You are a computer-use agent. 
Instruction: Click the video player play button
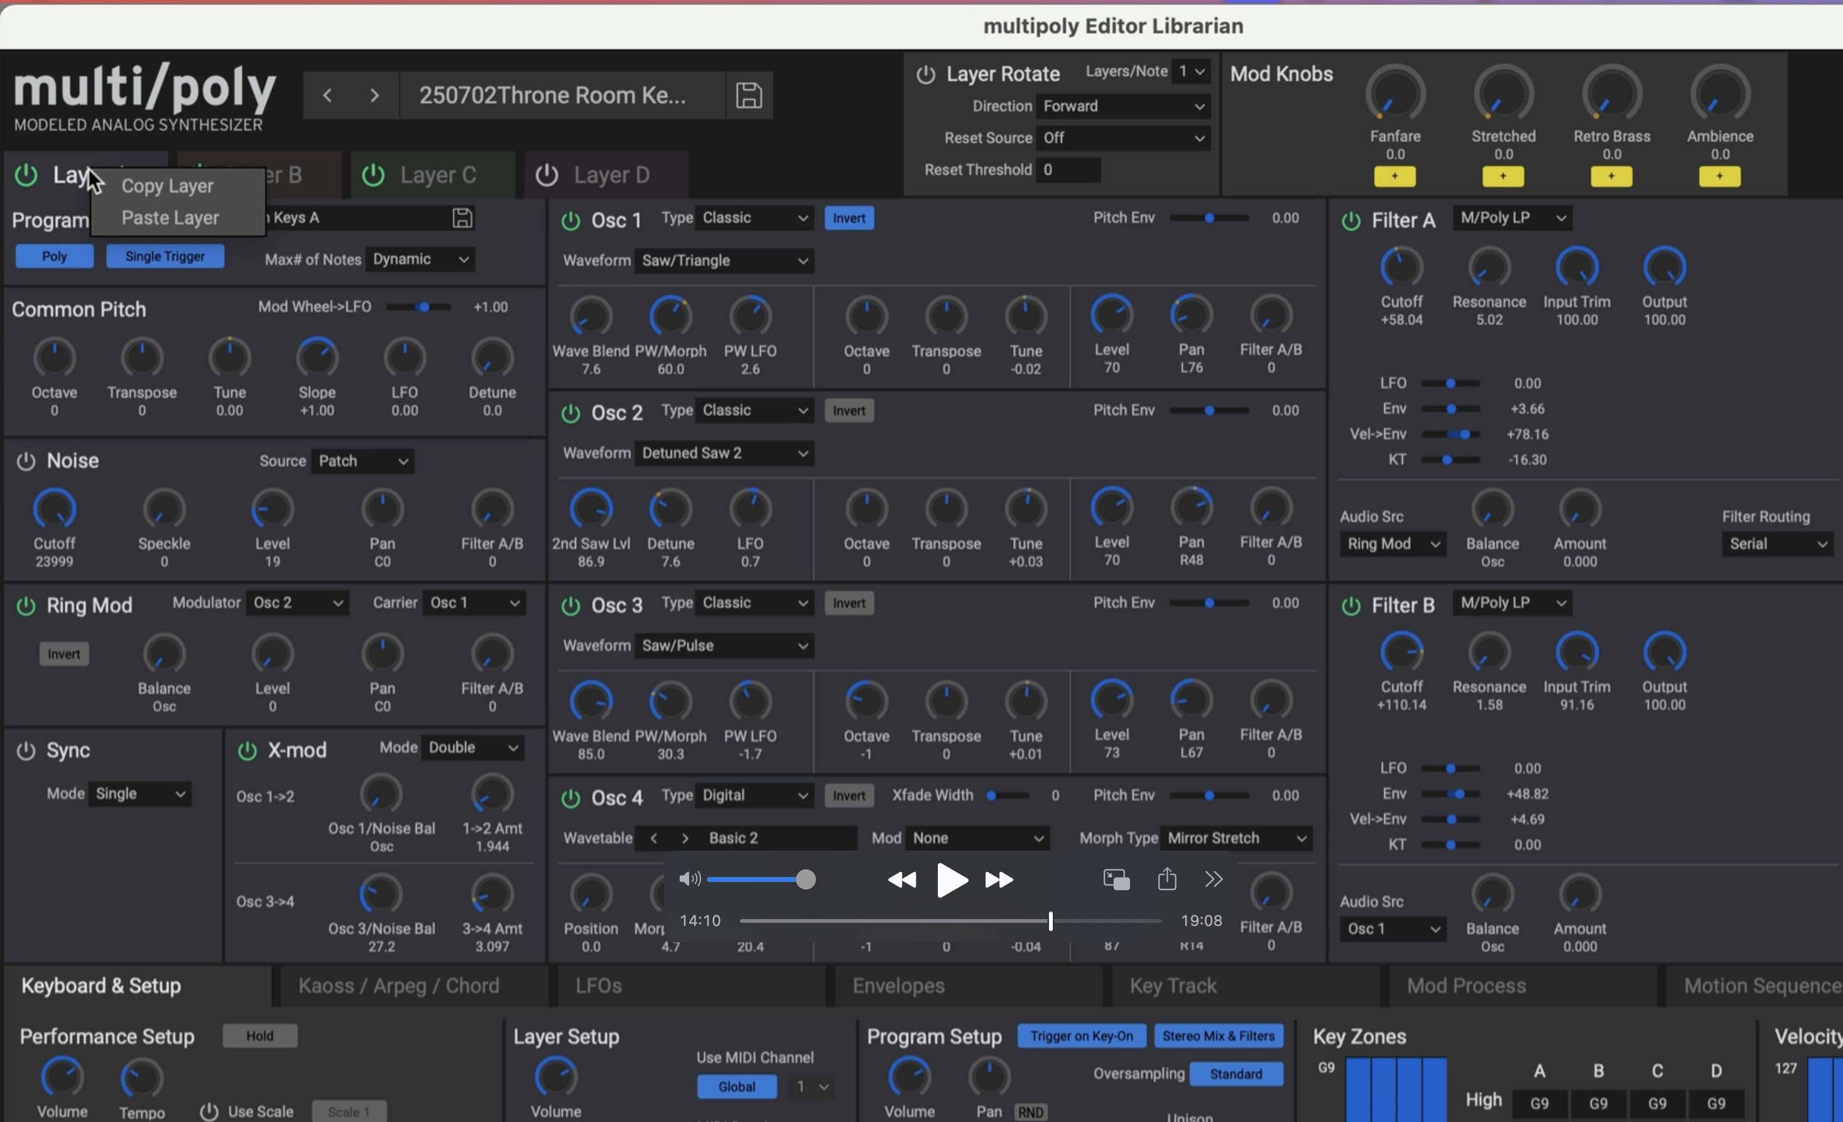click(x=952, y=880)
